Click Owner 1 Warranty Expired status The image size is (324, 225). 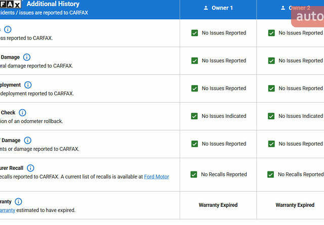tap(218, 205)
